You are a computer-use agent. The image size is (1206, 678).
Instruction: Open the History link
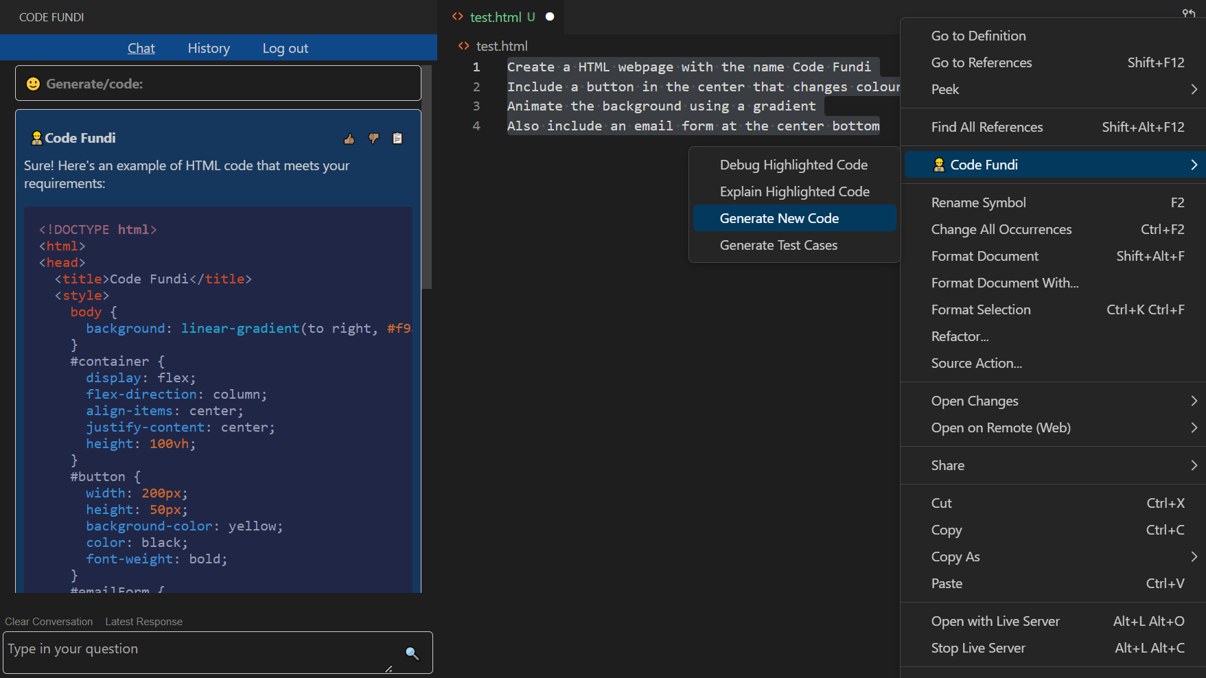pyautogui.click(x=209, y=48)
